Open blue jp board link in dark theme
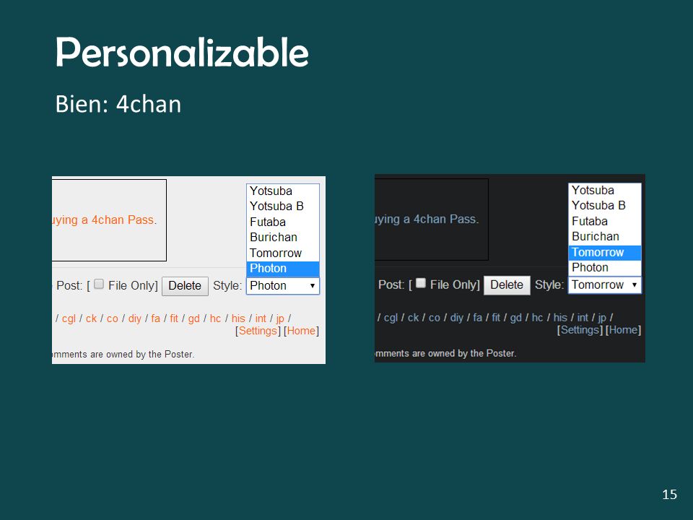Viewport: 693px width, 520px height. click(602, 318)
